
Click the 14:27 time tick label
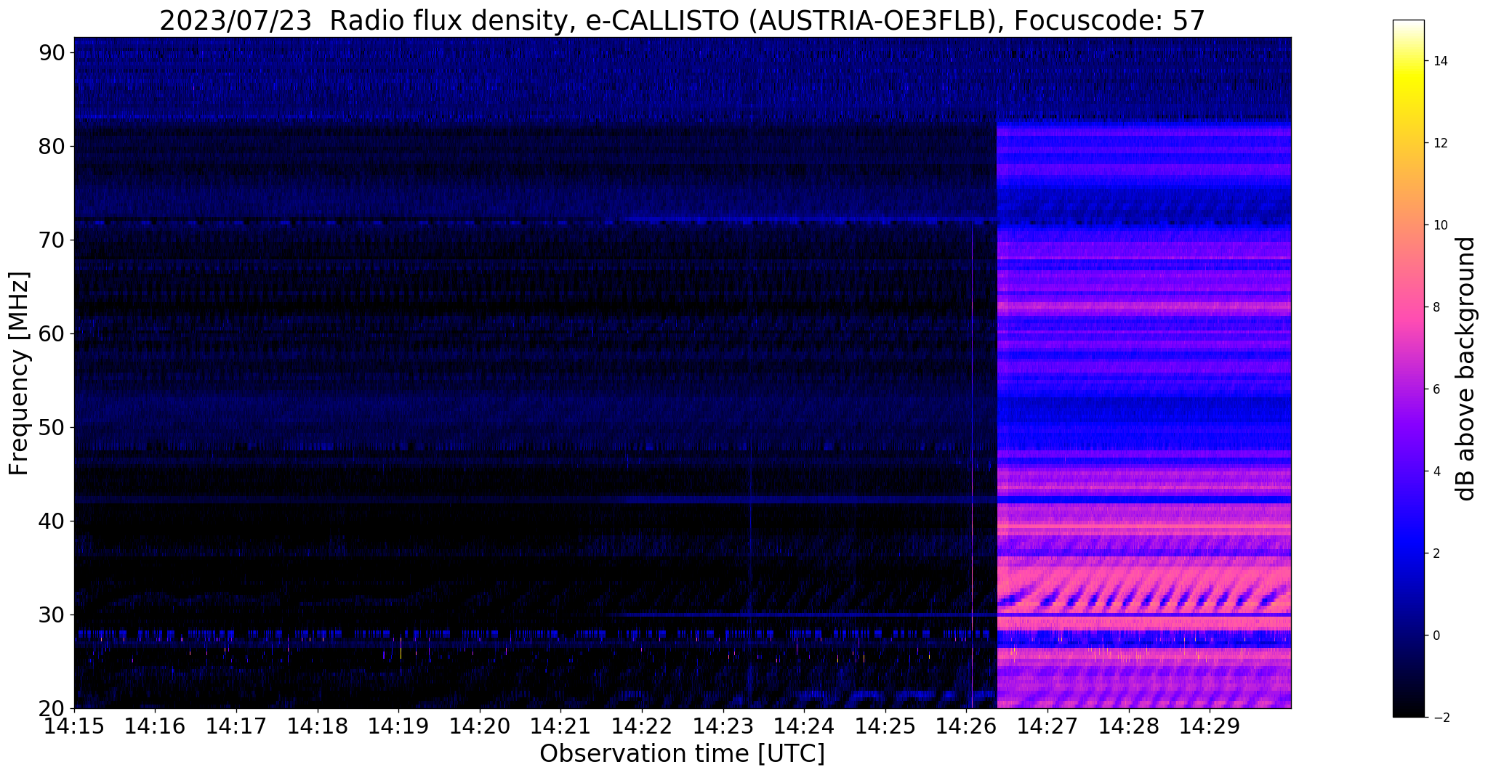point(1047,726)
